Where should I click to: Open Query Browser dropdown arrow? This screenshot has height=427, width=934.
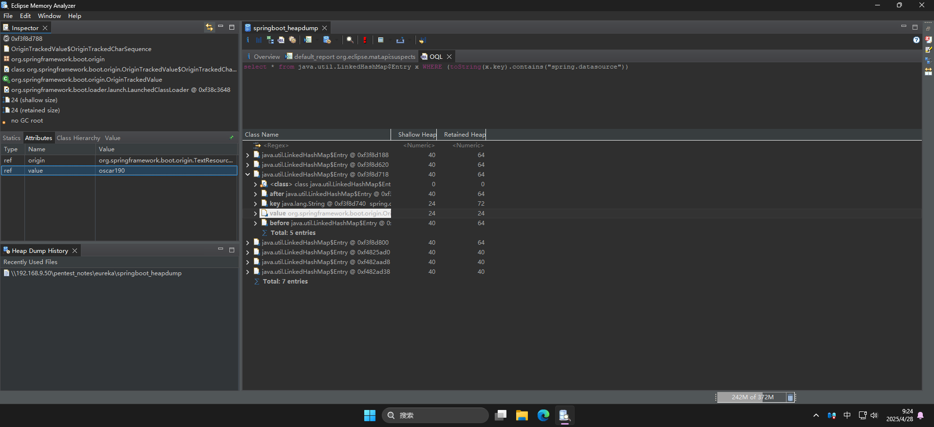[336, 40]
